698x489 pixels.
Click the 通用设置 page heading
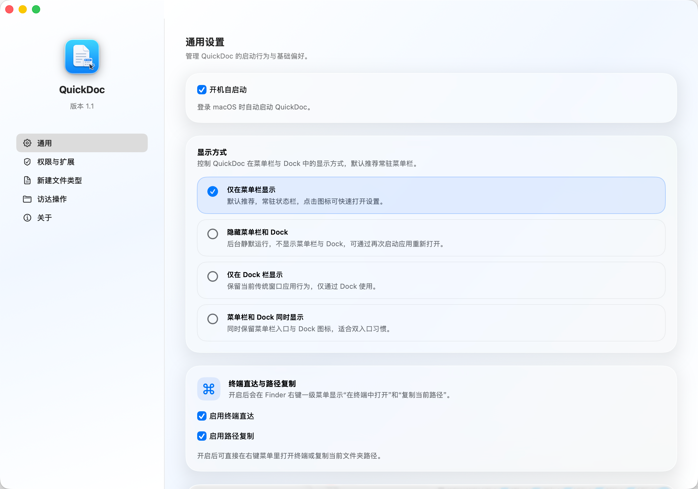[x=205, y=42]
